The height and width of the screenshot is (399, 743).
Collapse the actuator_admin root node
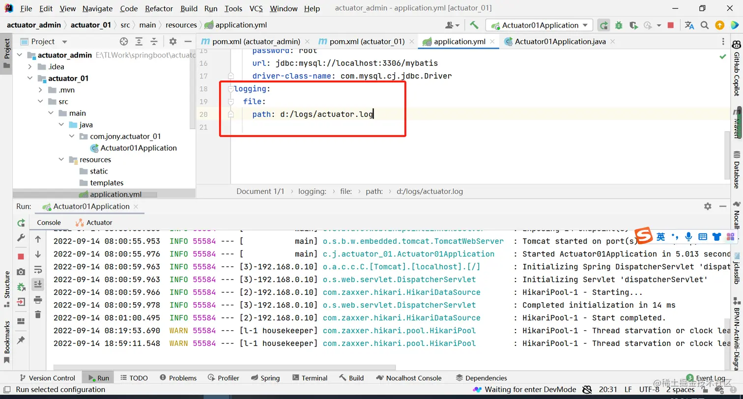tap(20, 55)
